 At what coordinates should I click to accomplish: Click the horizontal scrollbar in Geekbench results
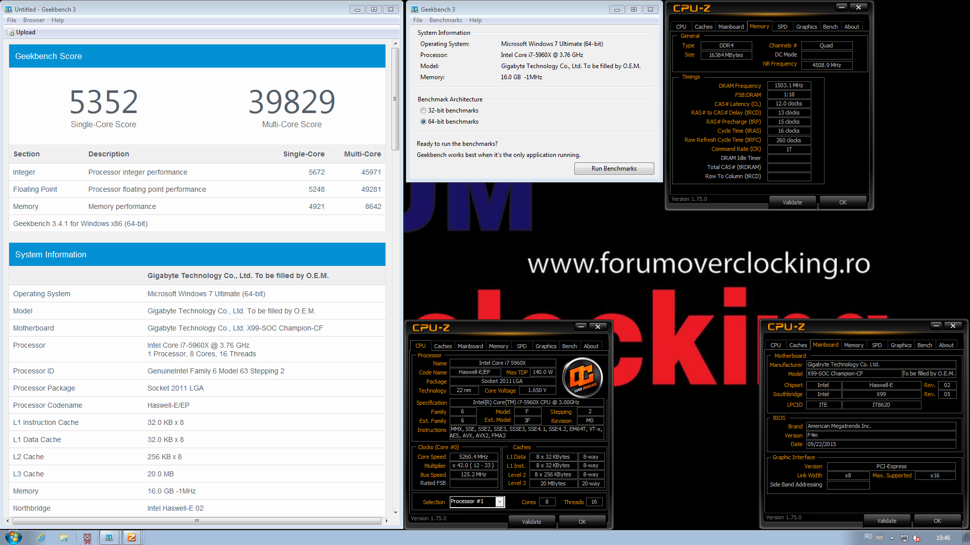[197, 521]
